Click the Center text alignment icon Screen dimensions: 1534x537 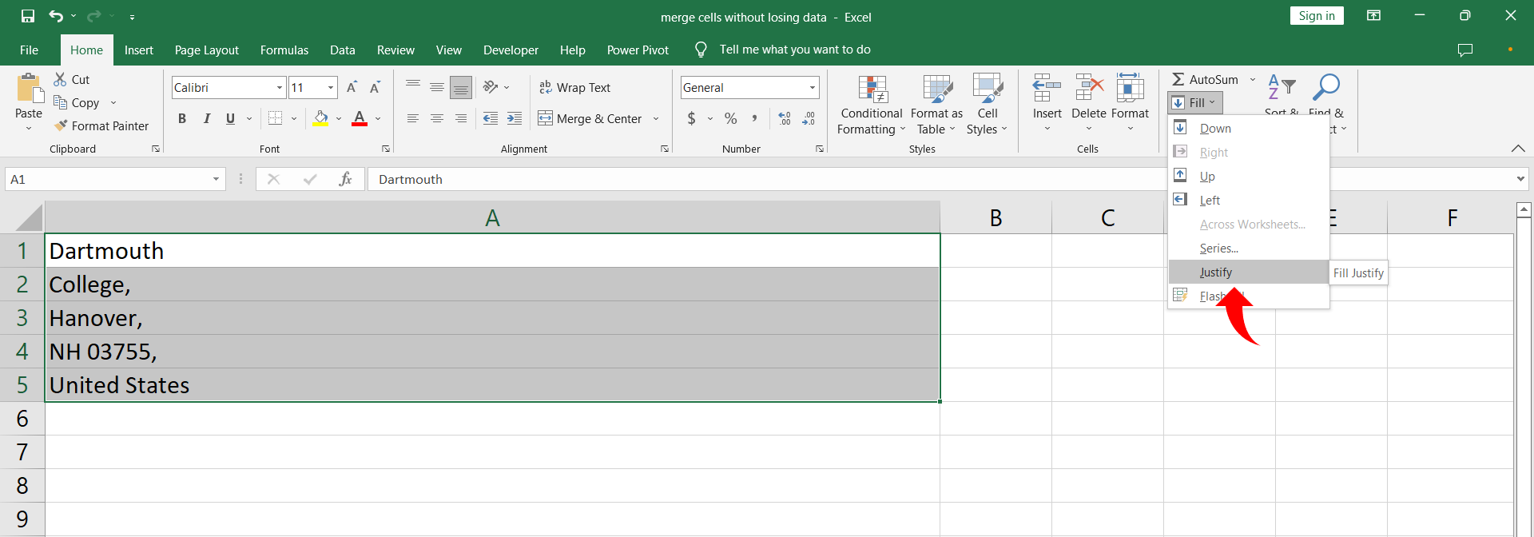point(437,118)
